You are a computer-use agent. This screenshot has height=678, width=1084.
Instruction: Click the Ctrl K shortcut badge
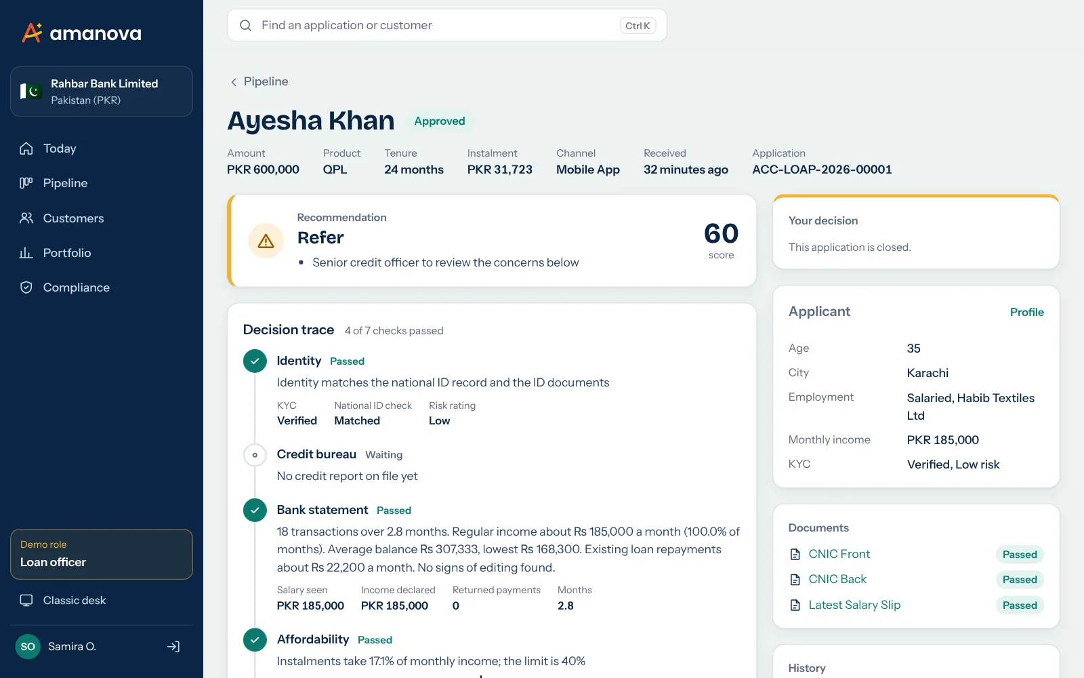(638, 26)
